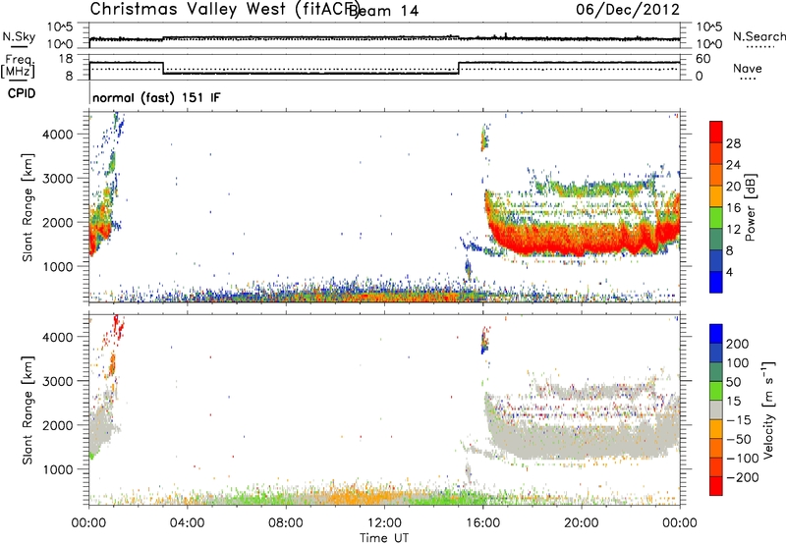This screenshot has height=544, width=786.
Task: Click the '16' label on the power scale
Action: pos(733,208)
